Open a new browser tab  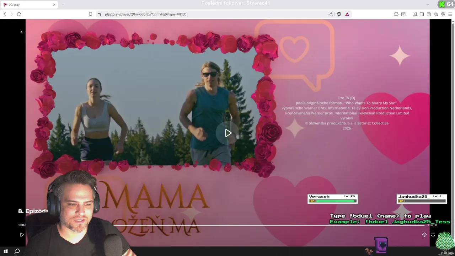[x=63, y=5]
